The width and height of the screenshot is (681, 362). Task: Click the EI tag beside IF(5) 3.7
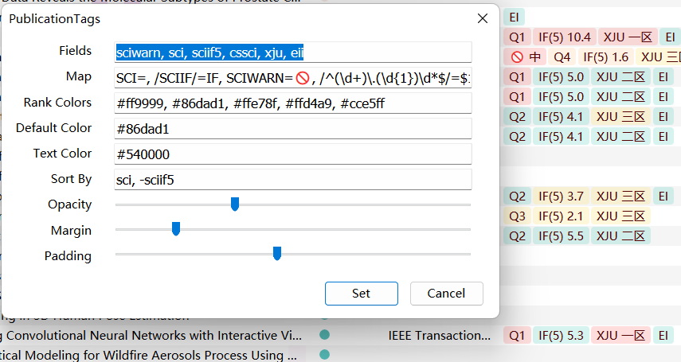663,197
